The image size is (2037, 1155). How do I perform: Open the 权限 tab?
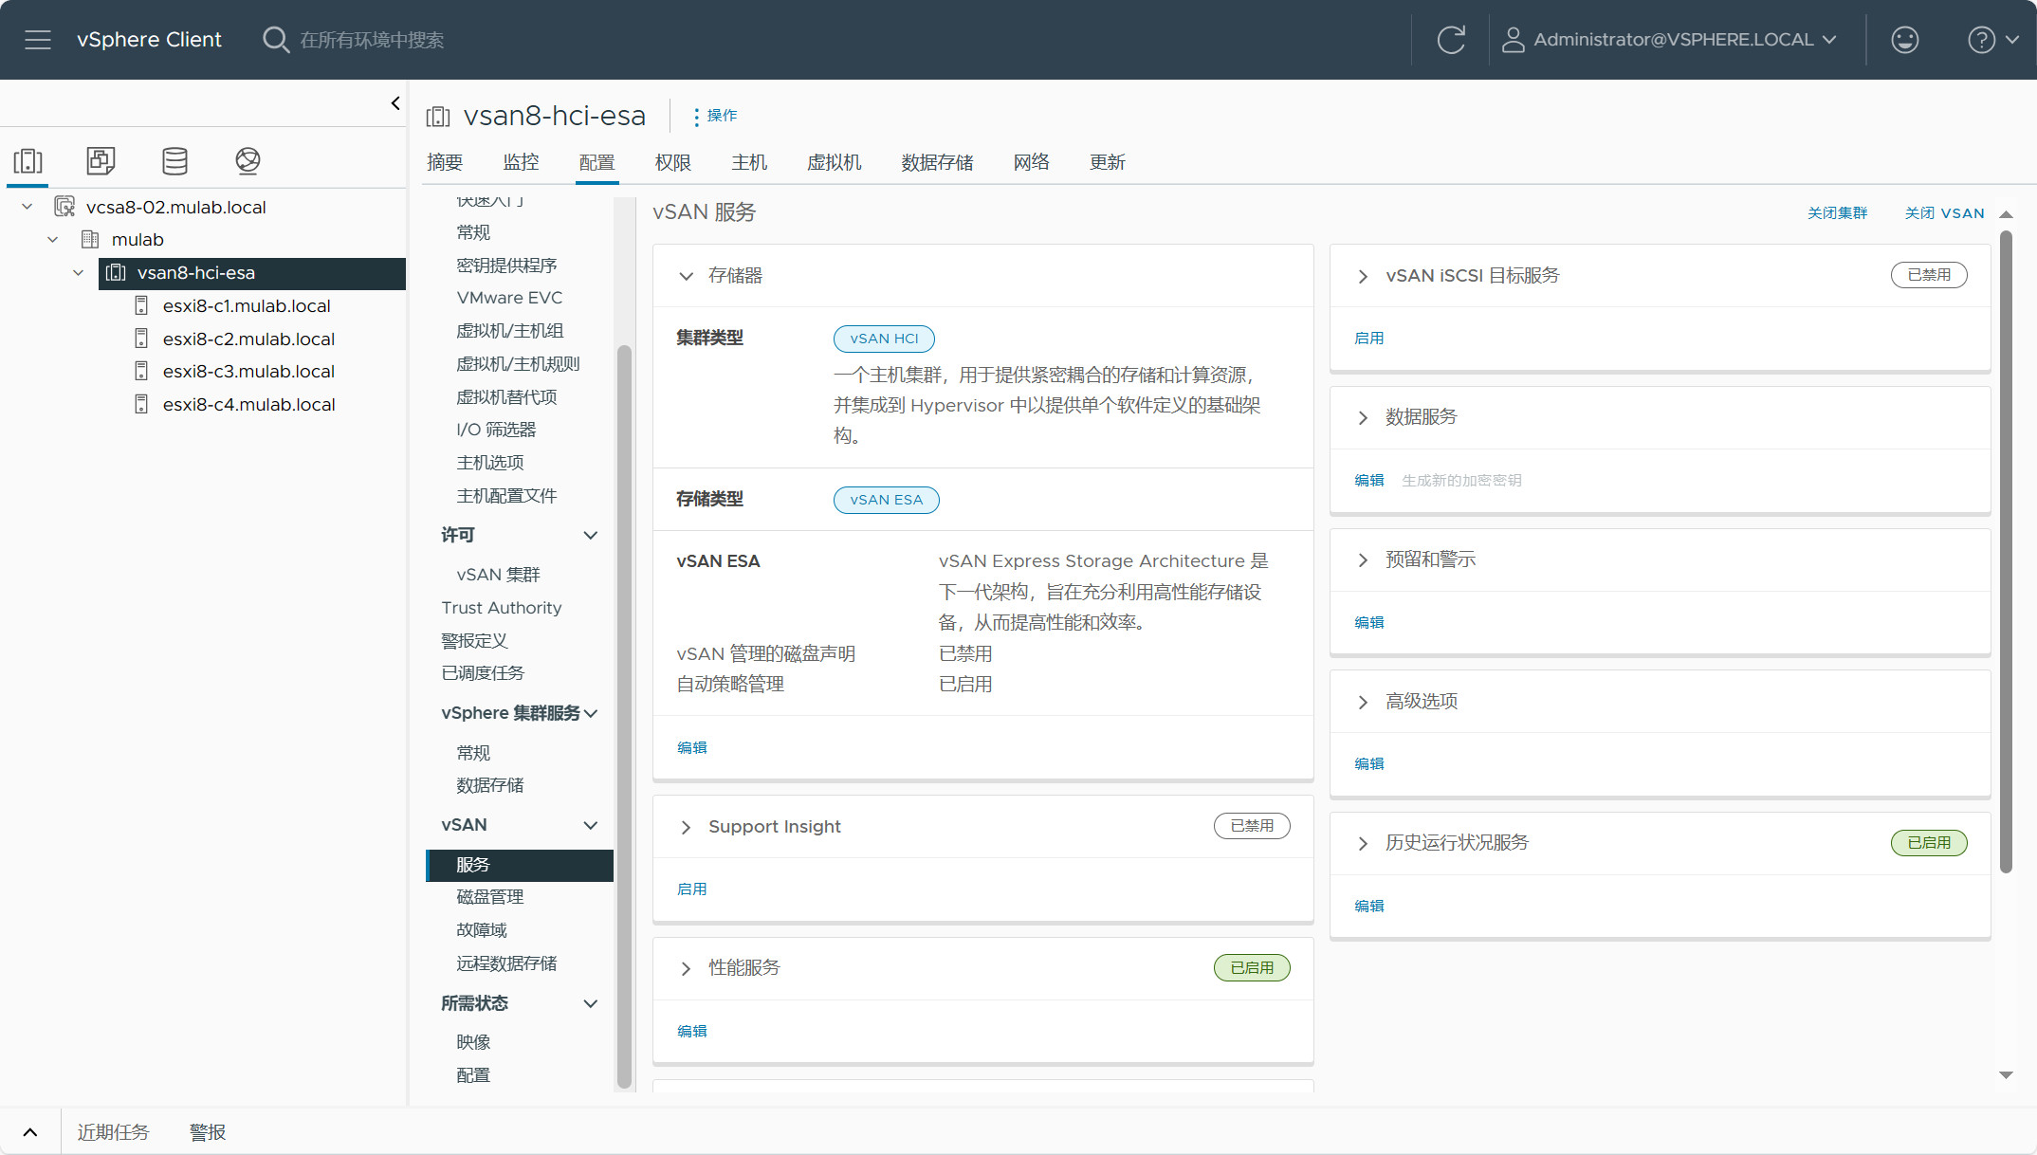(x=673, y=162)
